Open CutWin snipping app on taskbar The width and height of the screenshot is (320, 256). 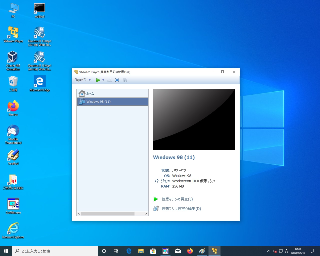point(165,251)
